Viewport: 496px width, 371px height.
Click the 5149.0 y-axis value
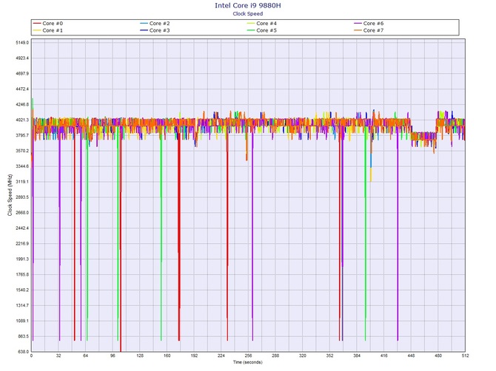coord(22,43)
